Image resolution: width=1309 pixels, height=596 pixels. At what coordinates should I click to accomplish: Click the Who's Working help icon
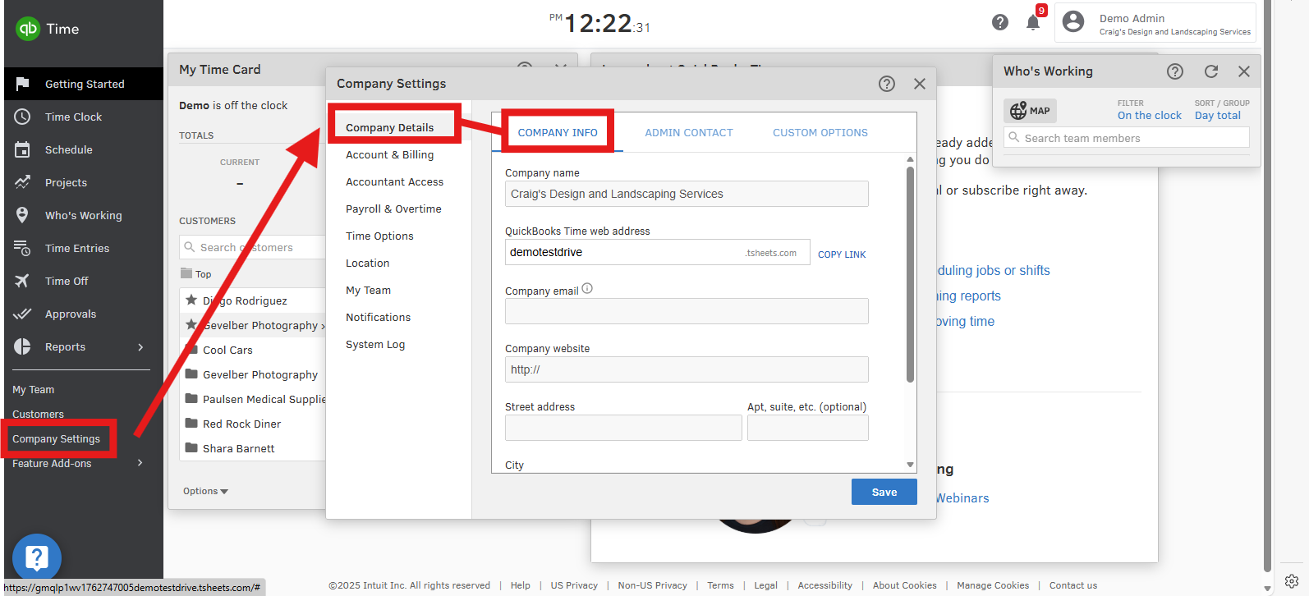(1174, 71)
